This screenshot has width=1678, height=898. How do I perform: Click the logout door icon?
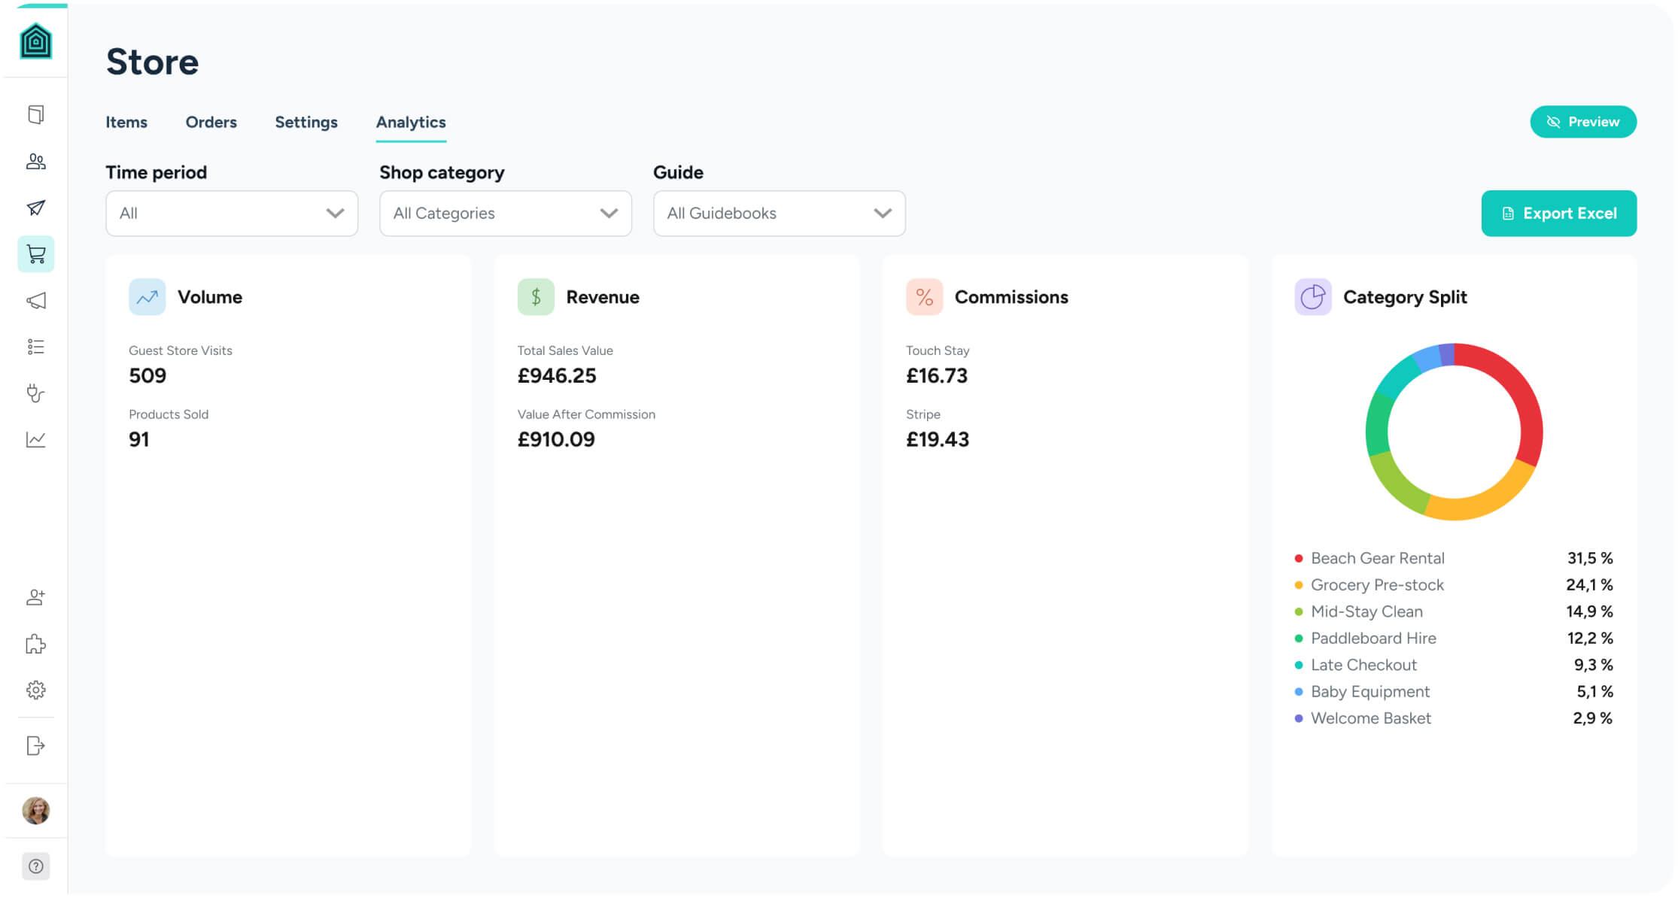[35, 745]
